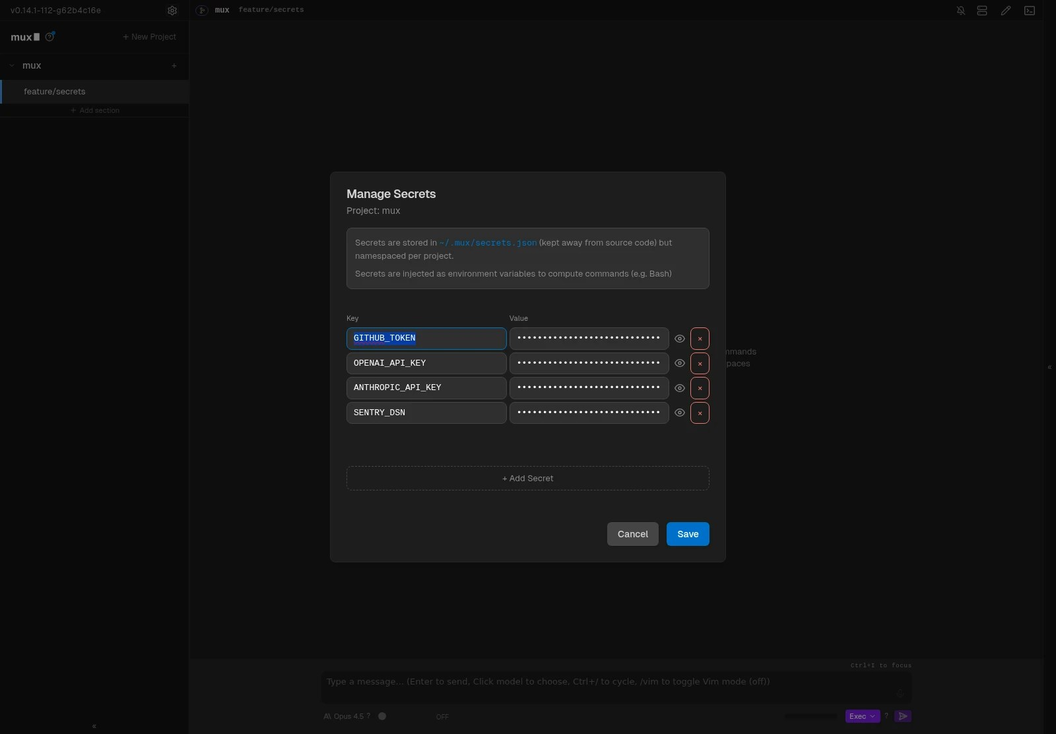The width and height of the screenshot is (1056, 734).
Task: Open the terminal panel icon
Action: (x=1030, y=11)
